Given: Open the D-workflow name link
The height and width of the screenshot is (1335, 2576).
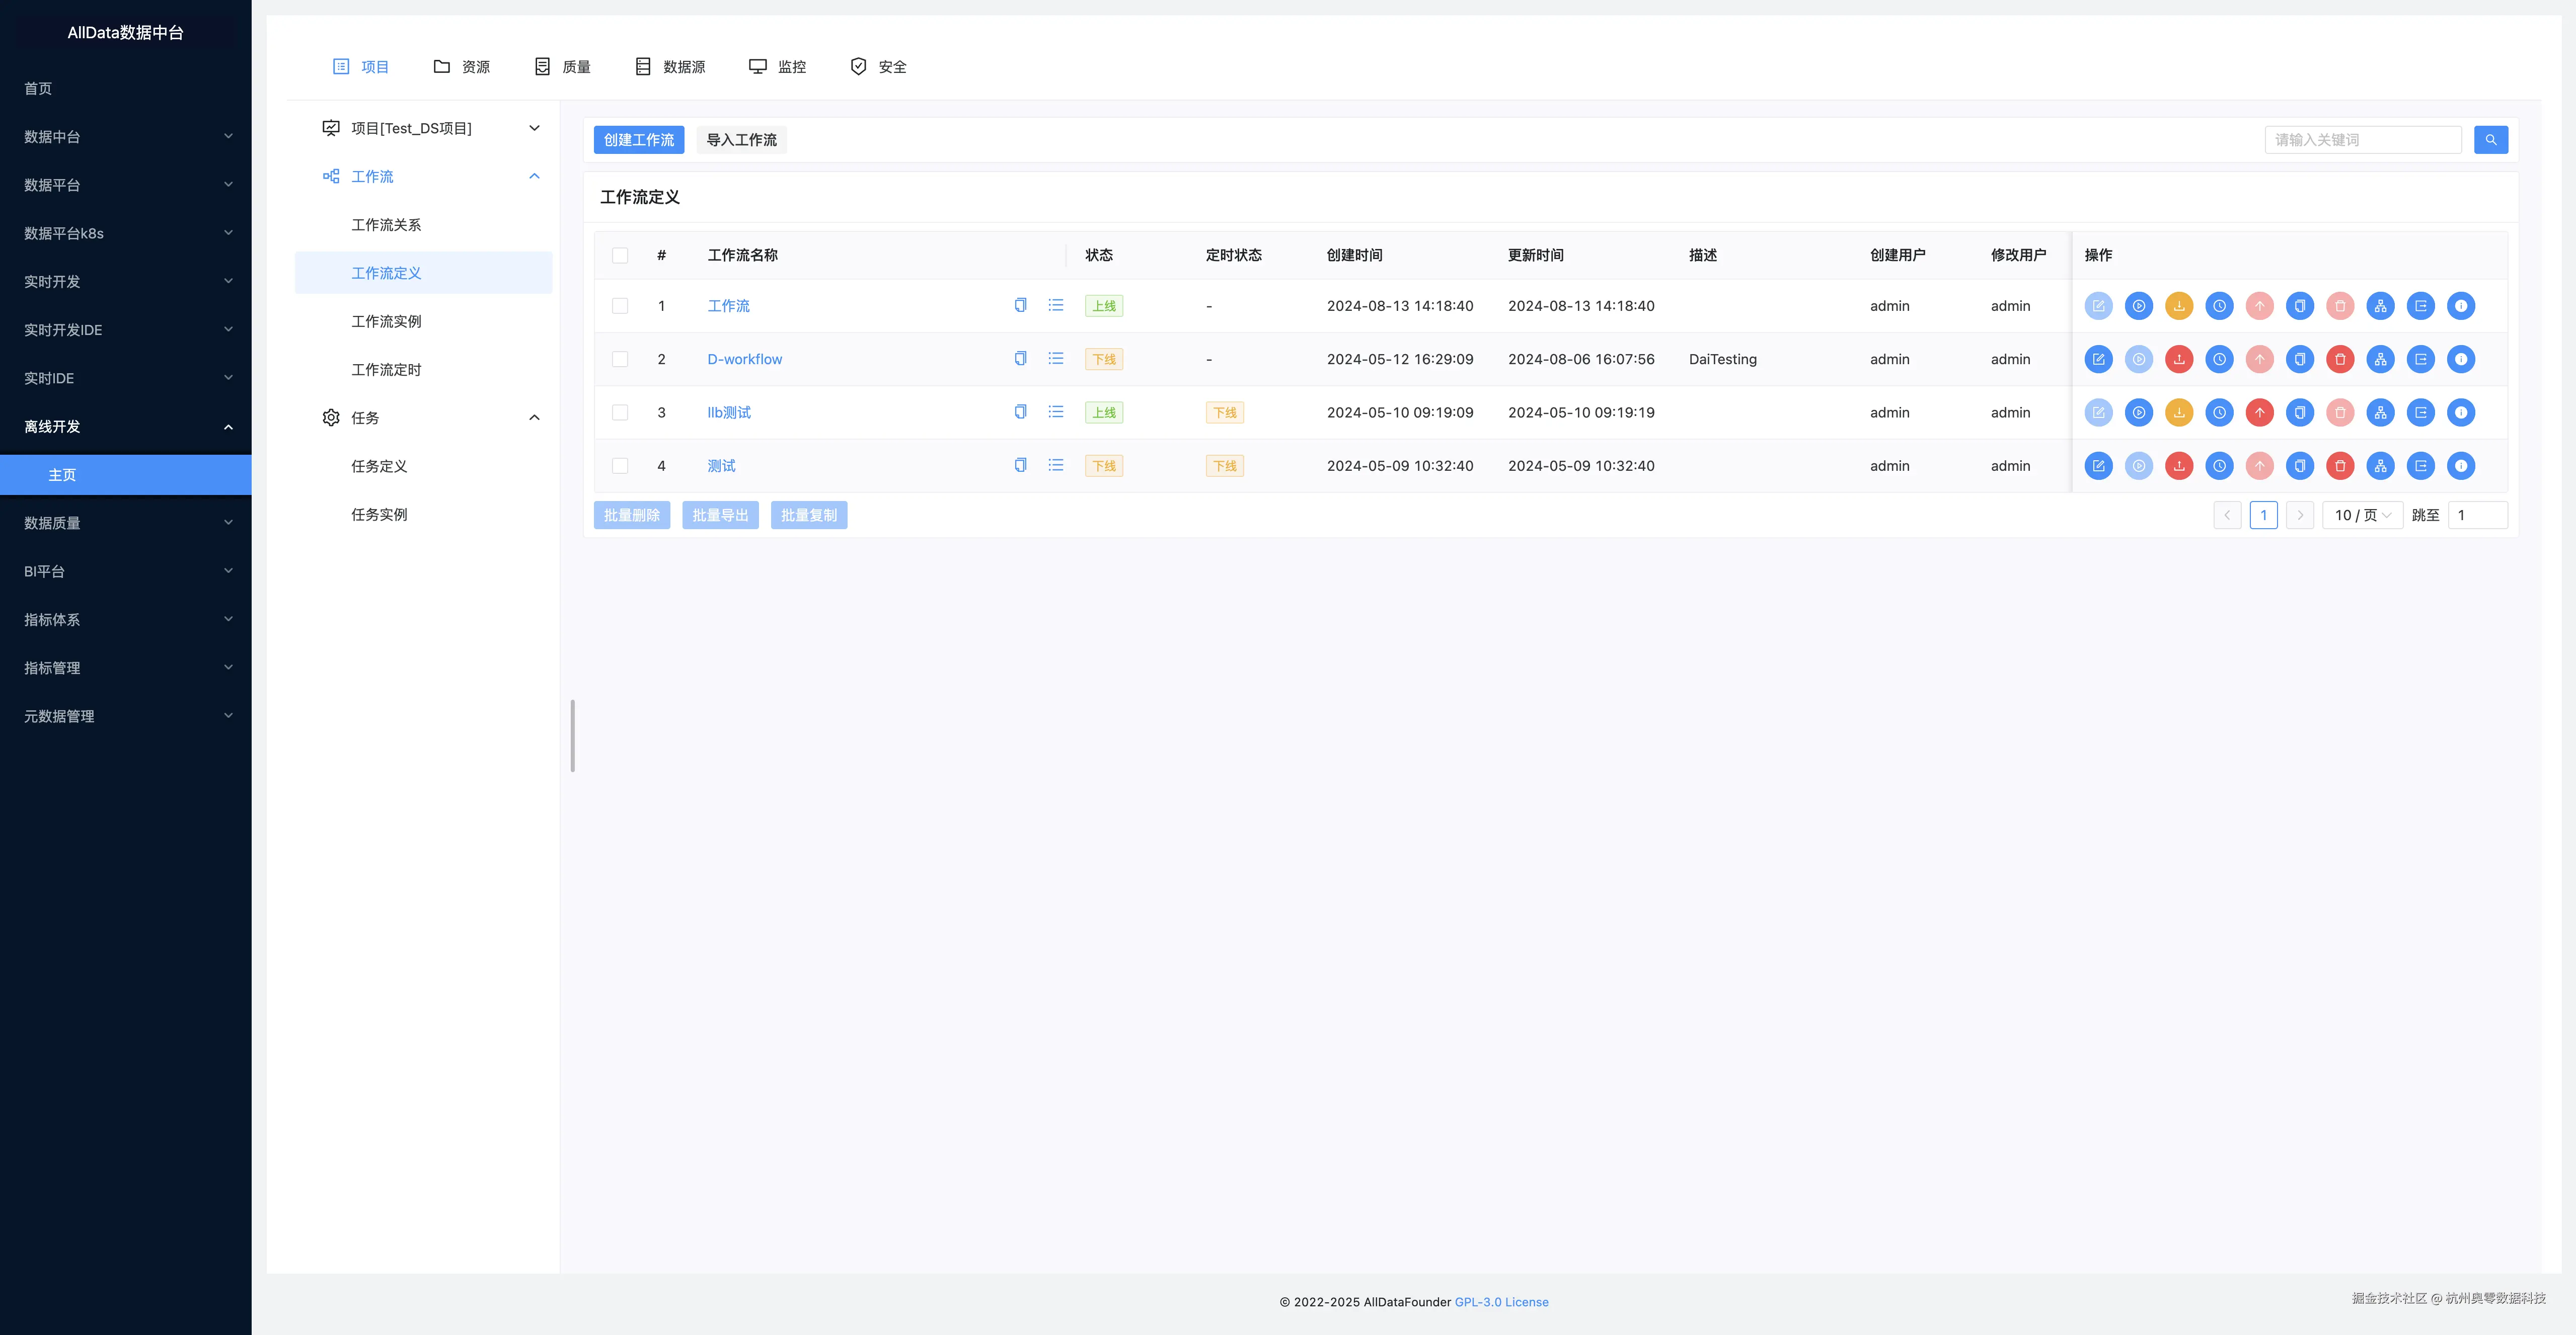Looking at the screenshot, I should (744, 359).
